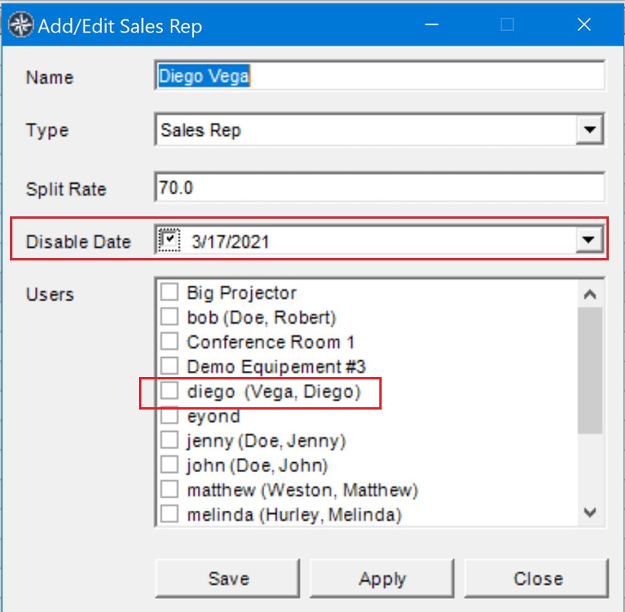Screen dimensions: 625x612
Task: Click users list scroll up arrow
Action: pyautogui.click(x=590, y=294)
